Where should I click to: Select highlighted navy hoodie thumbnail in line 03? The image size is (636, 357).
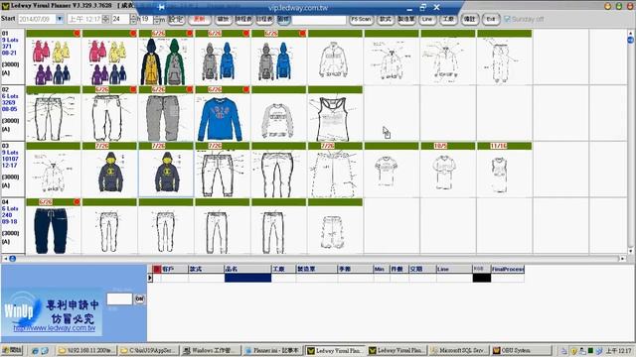pyautogui.click(x=166, y=174)
